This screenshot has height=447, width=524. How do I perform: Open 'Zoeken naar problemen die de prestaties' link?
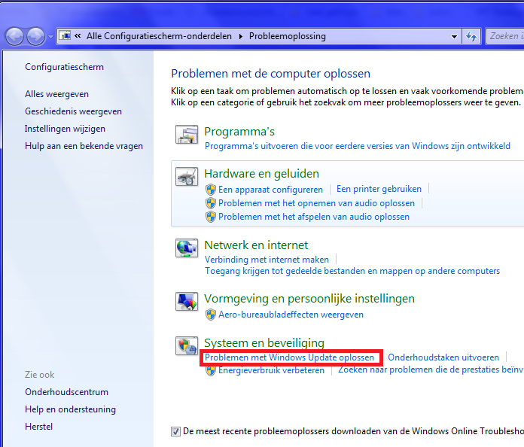point(431,369)
